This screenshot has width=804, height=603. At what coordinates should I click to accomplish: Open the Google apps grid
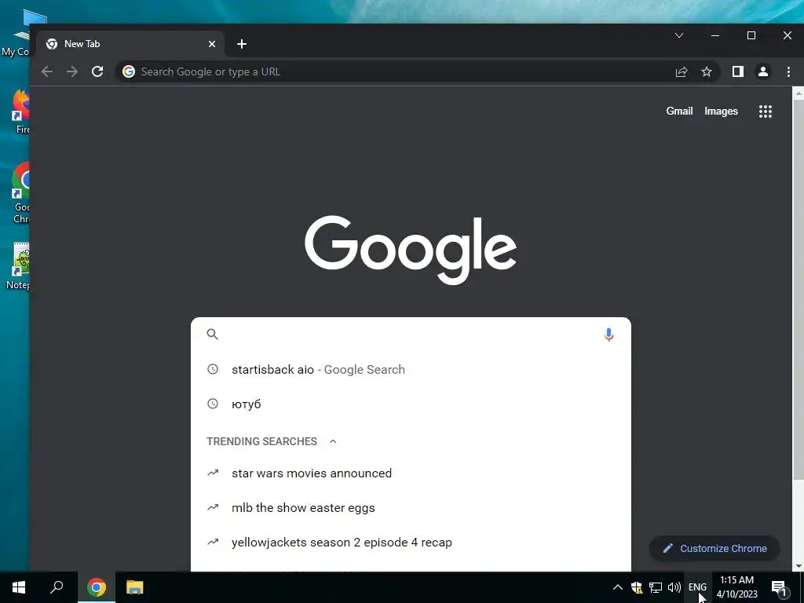click(766, 111)
